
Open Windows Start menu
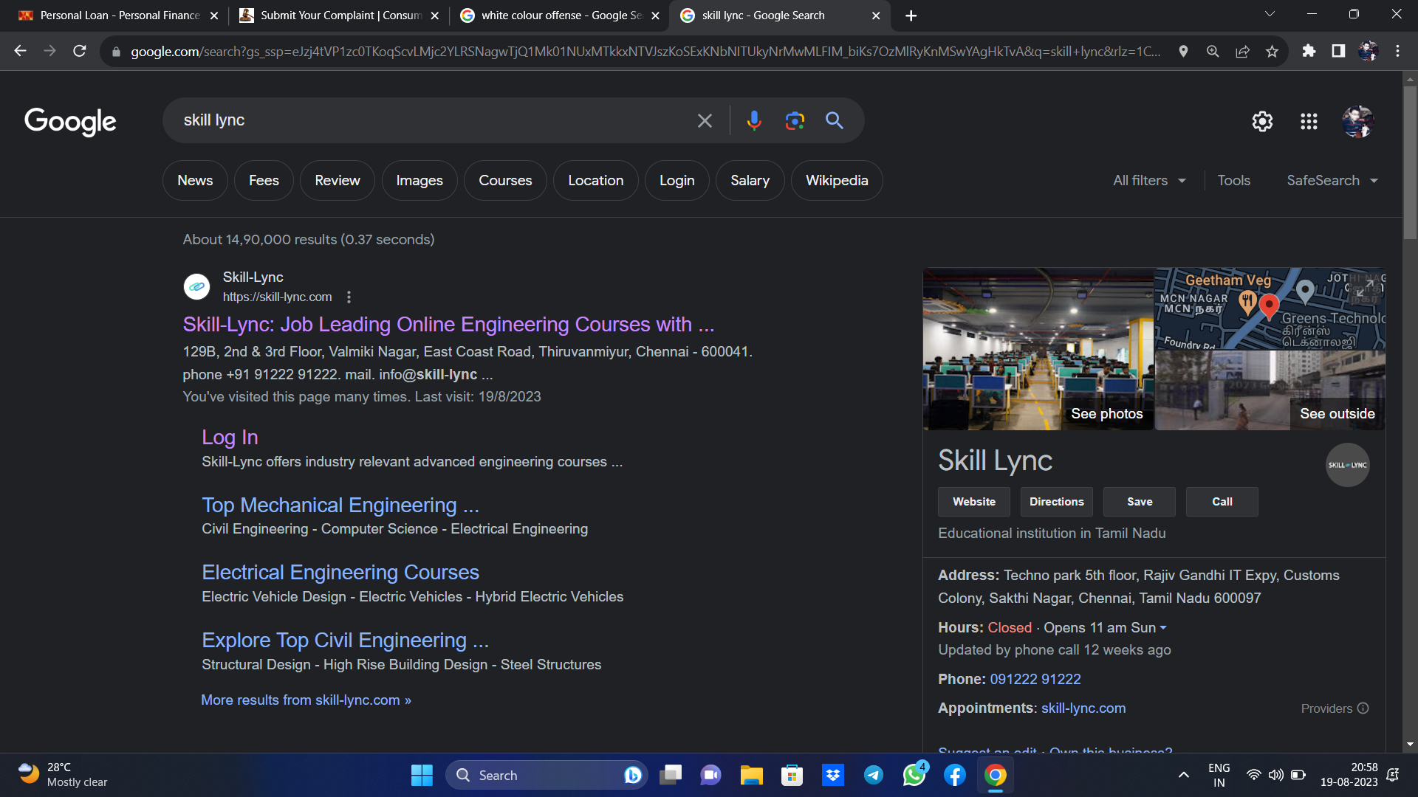(422, 775)
